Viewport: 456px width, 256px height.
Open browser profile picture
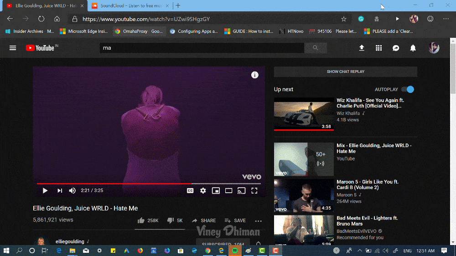[414, 19]
